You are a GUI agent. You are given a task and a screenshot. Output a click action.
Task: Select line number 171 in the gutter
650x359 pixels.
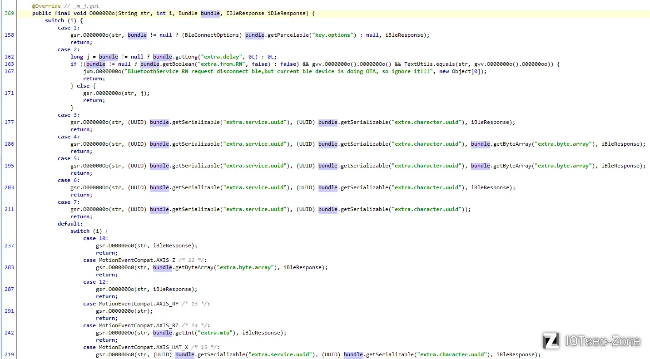coord(9,93)
